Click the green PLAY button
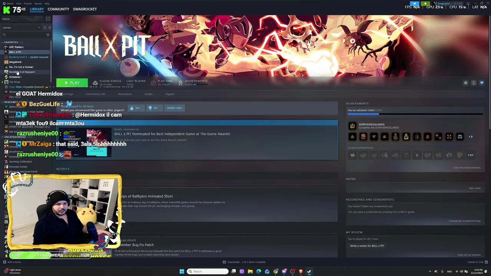 point(72,83)
